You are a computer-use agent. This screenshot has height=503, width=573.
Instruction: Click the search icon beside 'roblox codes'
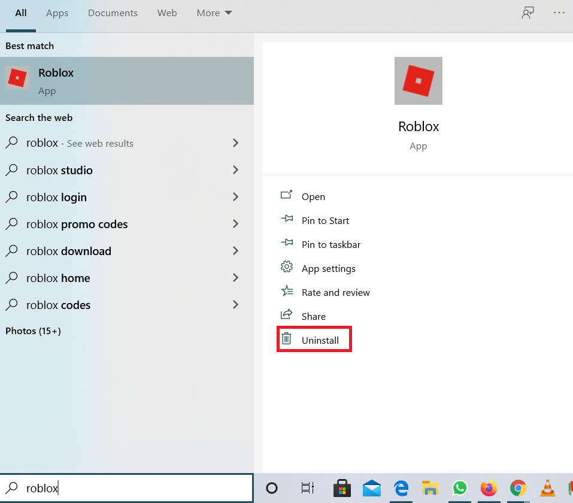(x=12, y=305)
